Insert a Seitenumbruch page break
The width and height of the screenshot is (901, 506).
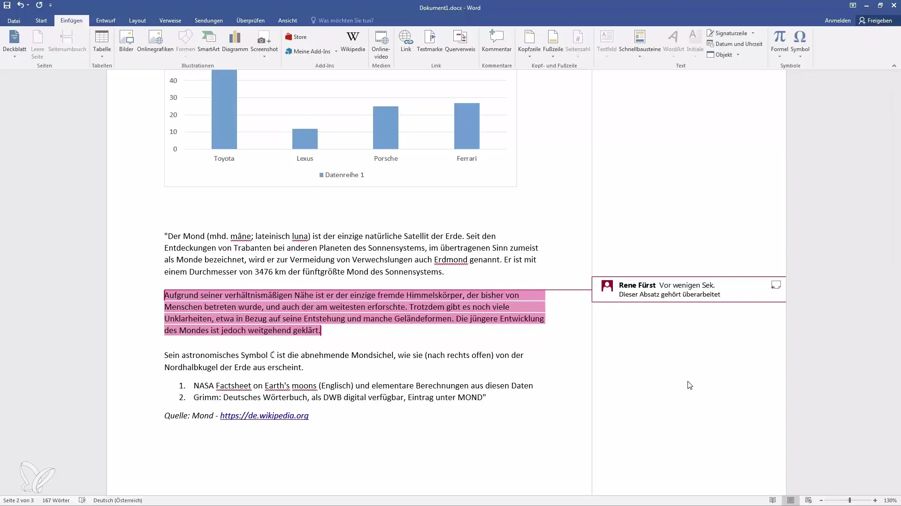(67, 41)
